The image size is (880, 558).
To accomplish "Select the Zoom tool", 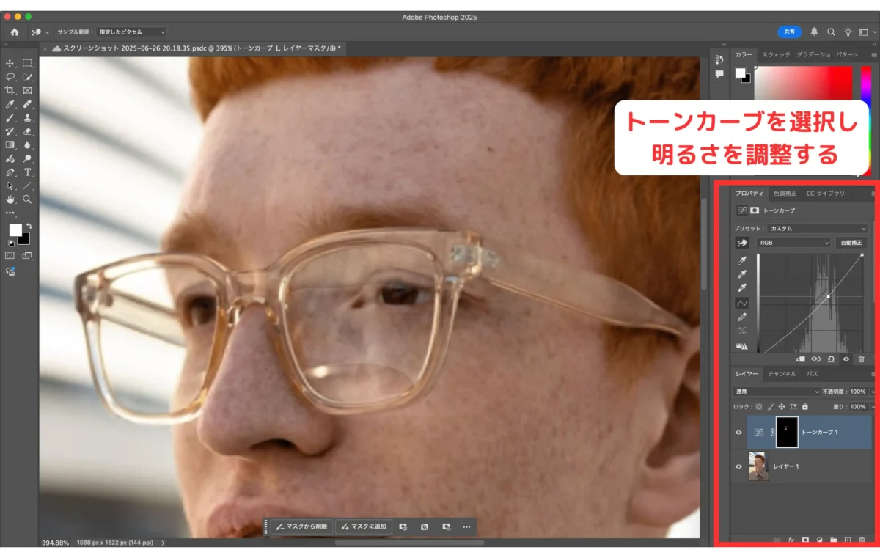I will [x=27, y=199].
